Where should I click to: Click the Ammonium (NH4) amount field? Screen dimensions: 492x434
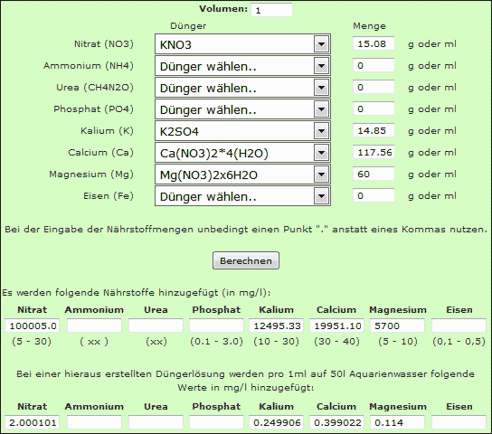tap(374, 65)
